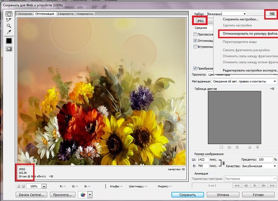Open the optimize panel flyout menu icon

(x=272, y=14)
